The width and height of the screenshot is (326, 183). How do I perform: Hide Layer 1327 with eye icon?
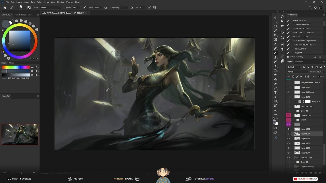(x=289, y=134)
